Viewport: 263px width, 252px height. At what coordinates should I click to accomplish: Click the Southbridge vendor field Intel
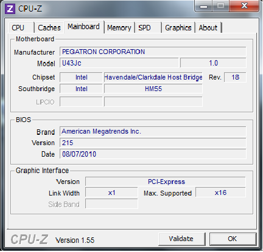81,89
